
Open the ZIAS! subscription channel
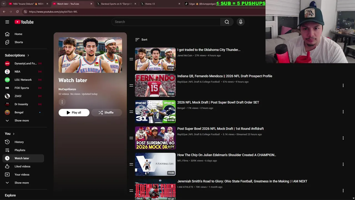click(23, 96)
